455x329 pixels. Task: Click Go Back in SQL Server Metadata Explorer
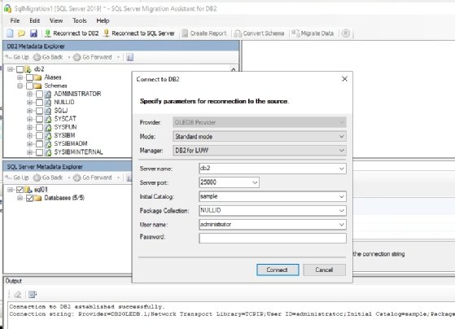(48, 178)
